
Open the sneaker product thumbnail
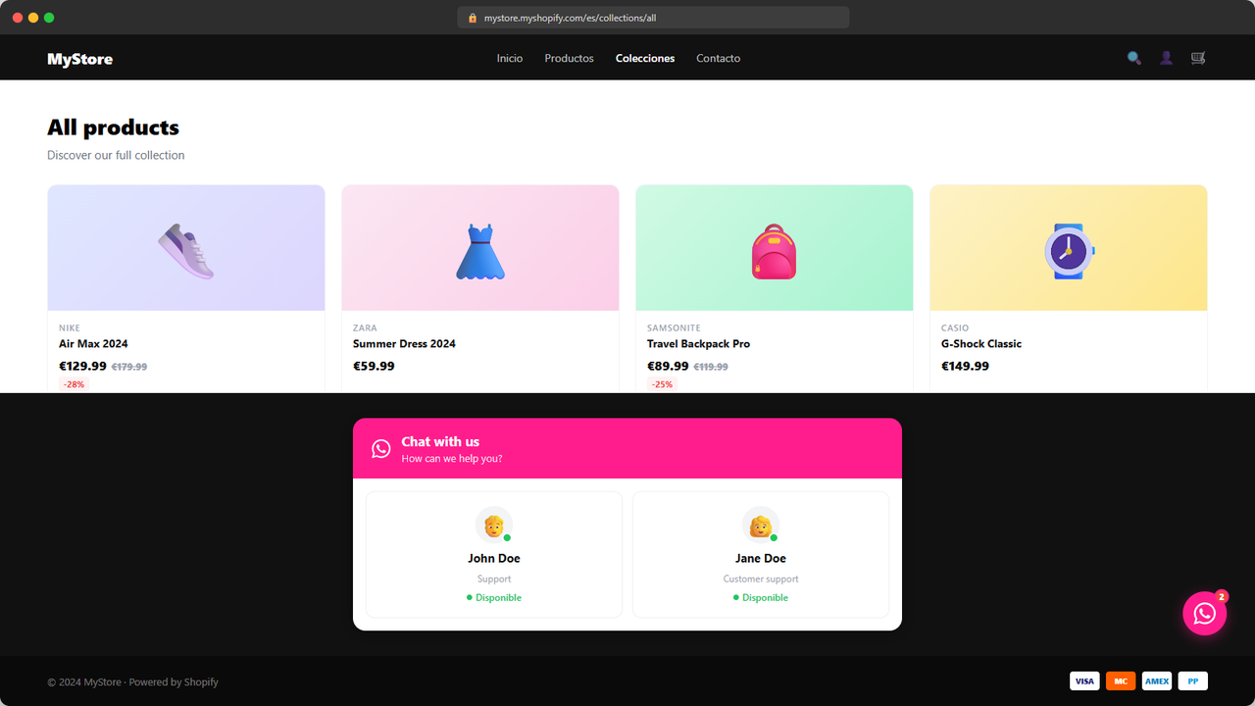pyautogui.click(x=186, y=248)
